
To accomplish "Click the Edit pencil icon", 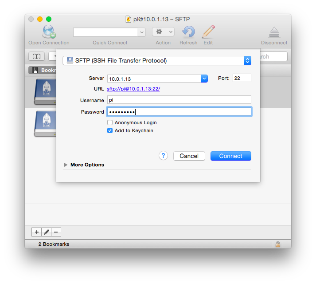I will click(208, 32).
